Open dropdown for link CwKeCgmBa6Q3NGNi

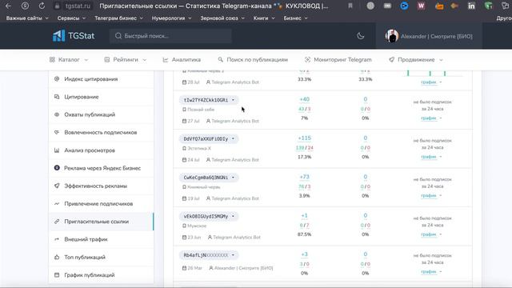pyautogui.click(x=233, y=178)
